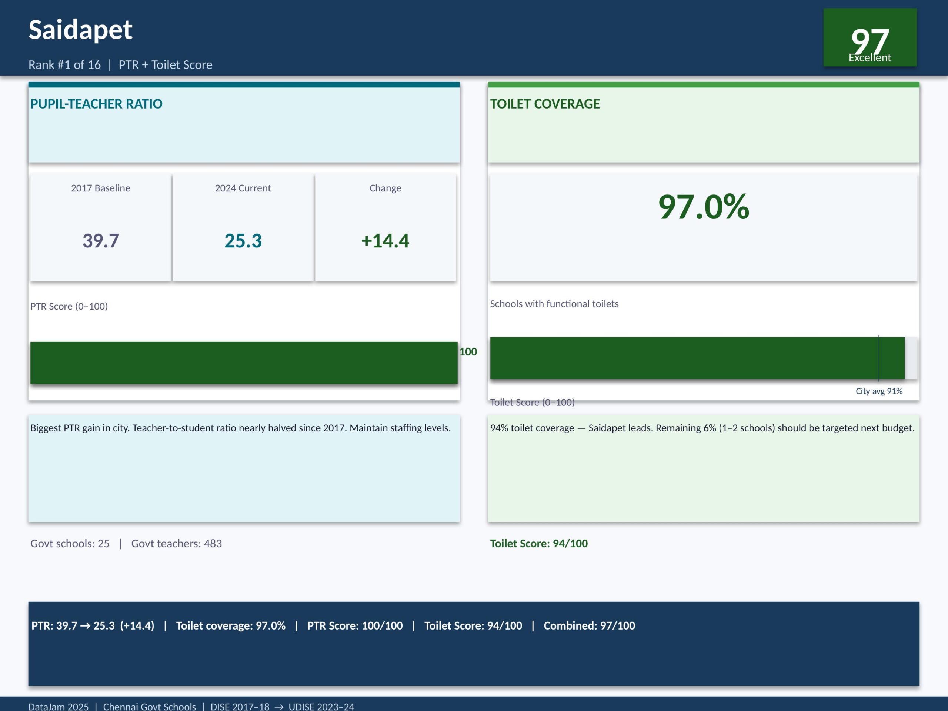Click the Rank #1 of 16 subtitle
Screen dimensions: 948x711
(64, 65)
